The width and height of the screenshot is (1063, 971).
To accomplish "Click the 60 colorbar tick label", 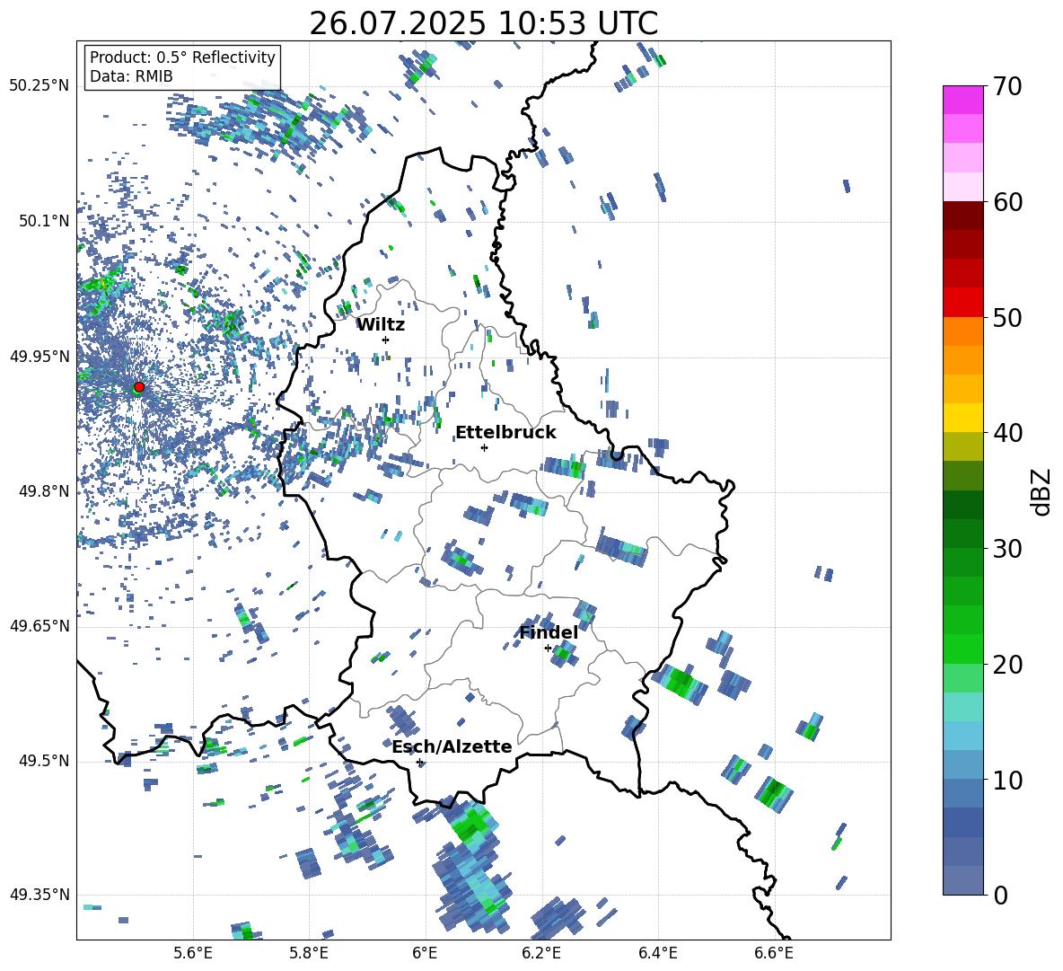I will tap(1007, 202).
